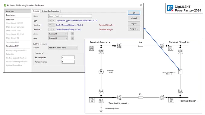The height and width of the screenshot is (115, 205).
Task: Select the Z1- impedance element
Action: (140, 97)
